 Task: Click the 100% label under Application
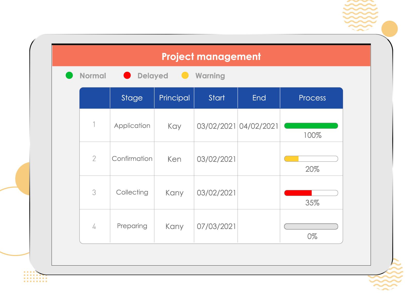pyautogui.click(x=312, y=134)
